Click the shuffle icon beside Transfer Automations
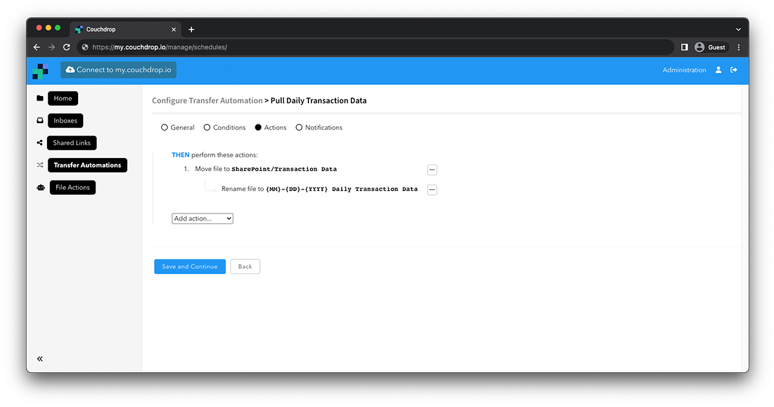This screenshot has width=774, height=407. 40,165
